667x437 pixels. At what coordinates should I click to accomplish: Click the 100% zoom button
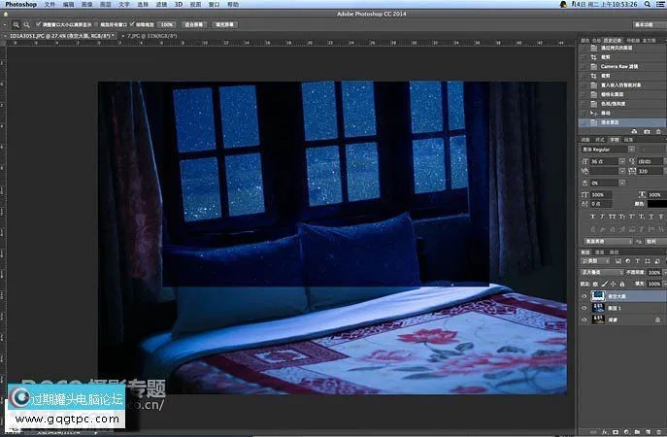167,22
